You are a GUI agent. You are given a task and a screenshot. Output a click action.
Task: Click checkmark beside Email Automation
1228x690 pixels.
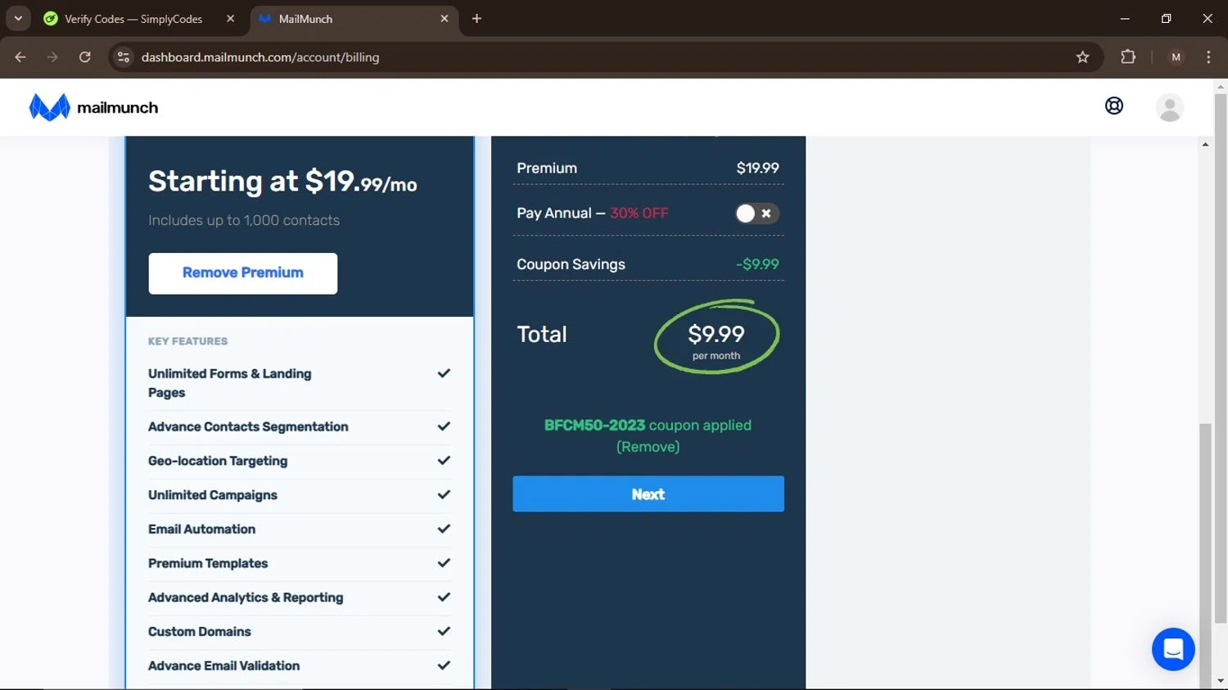tap(444, 529)
